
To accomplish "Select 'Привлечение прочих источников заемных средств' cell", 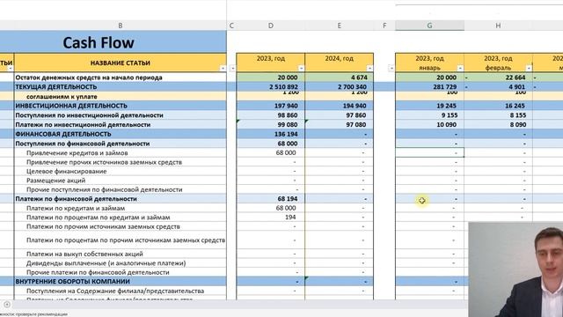I will click(121, 162).
